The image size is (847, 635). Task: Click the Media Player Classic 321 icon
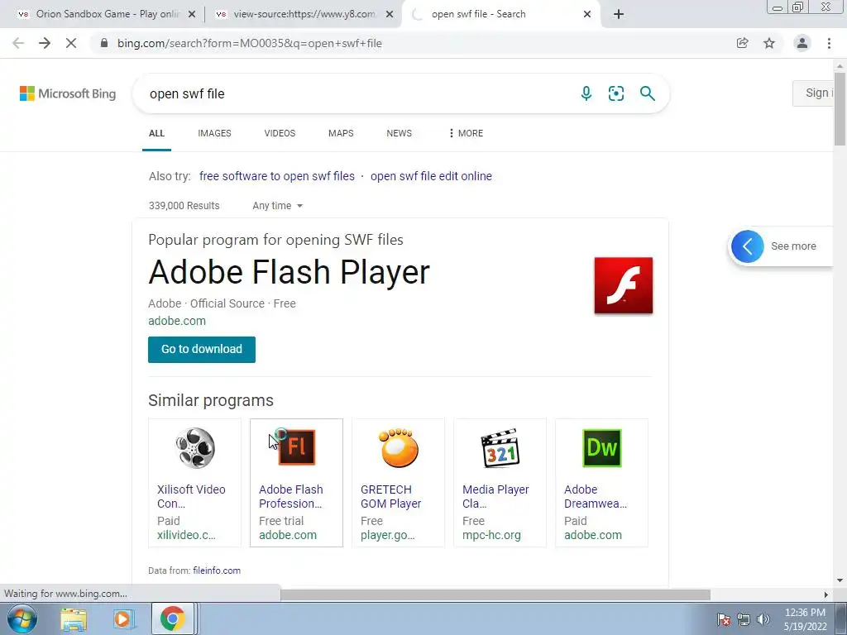(x=500, y=447)
